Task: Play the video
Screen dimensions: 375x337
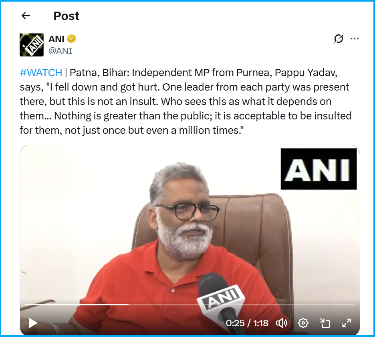Action: tap(33, 323)
